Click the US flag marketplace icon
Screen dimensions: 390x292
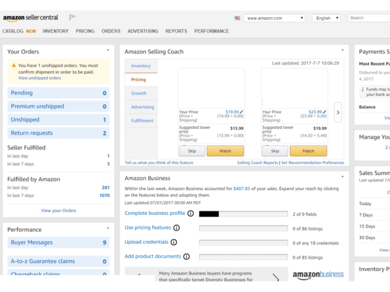(237, 18)
